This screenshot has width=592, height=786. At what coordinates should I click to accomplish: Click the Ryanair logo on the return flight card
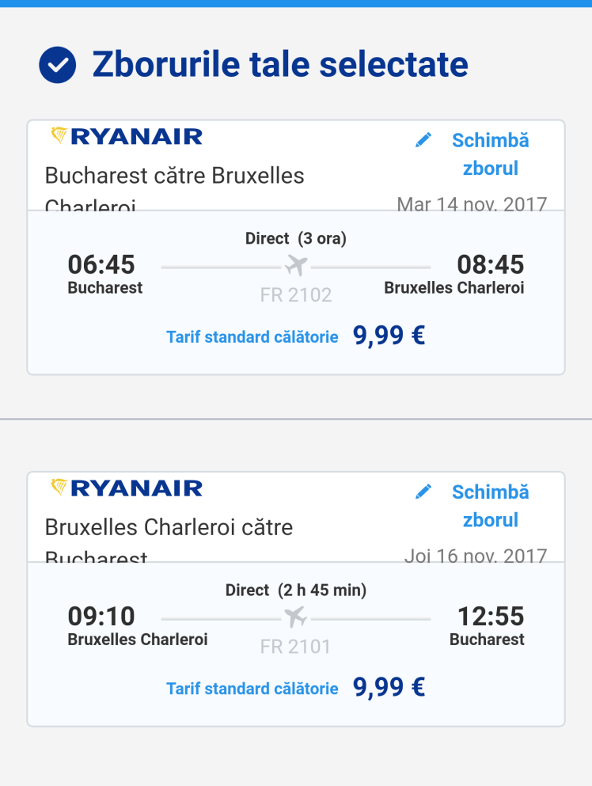coord(127,488)
